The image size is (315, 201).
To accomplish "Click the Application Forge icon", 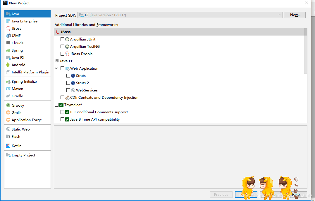I will click(8, 120).
